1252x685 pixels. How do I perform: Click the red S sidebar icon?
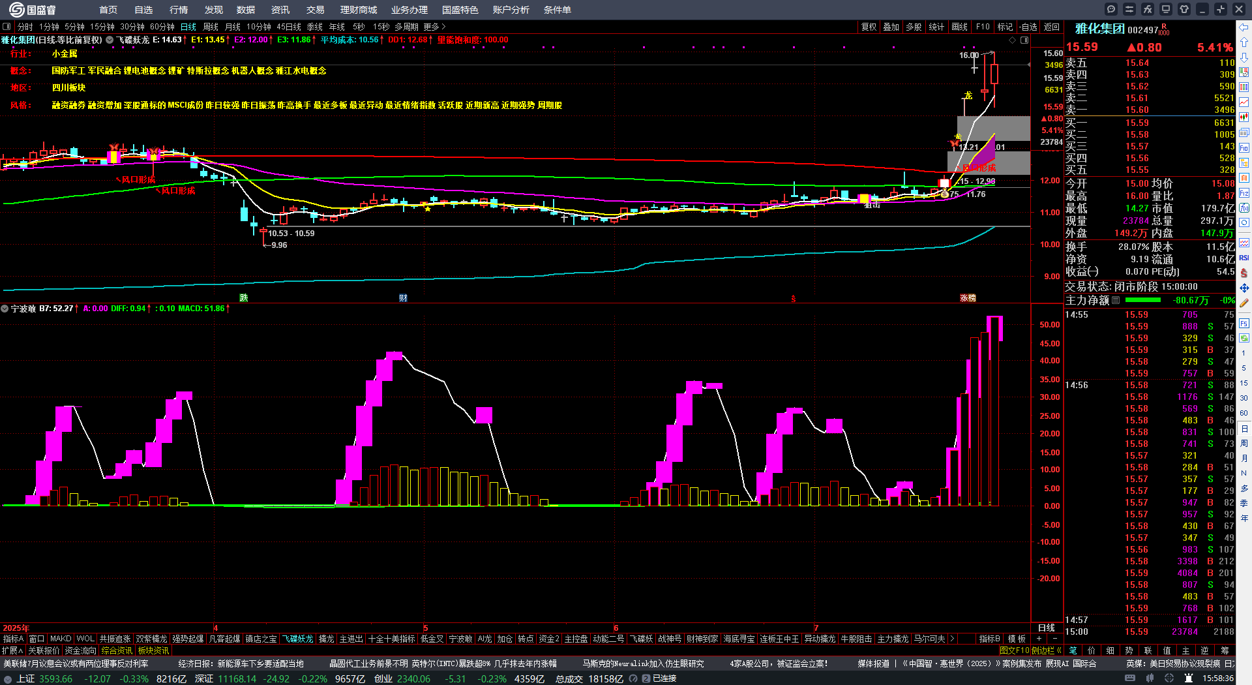1244,273
